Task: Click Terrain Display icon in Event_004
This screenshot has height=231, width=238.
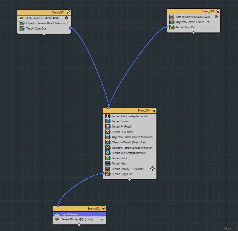Action: (108, 169)
